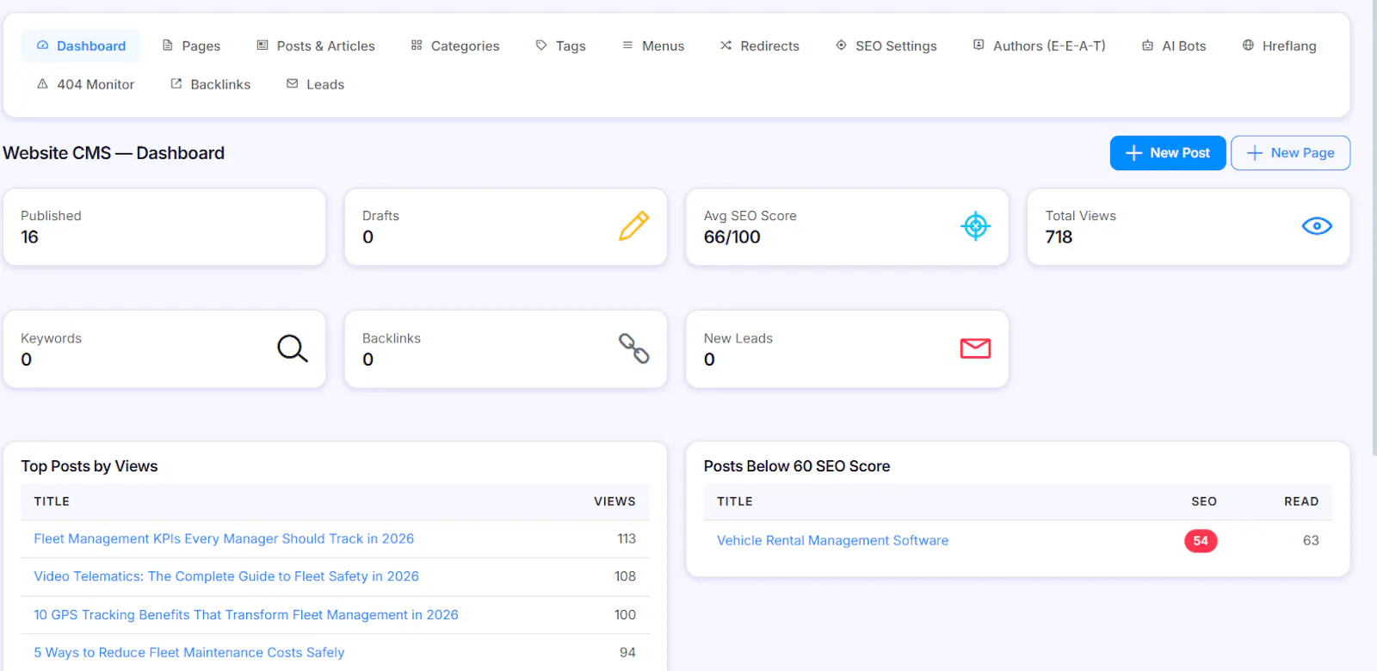Open post Fleet Management KPIs Every Manager Should Track
The image size is (1377, 671).
pyautogui.click(x=224, y=539)
